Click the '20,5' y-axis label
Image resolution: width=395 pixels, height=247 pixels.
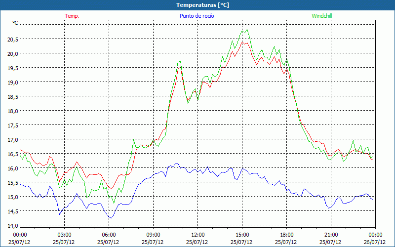point(13,40)
